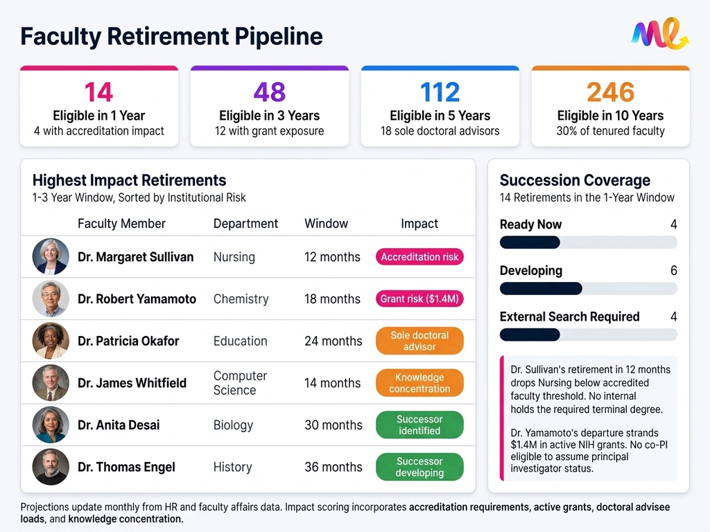Select the Grant risk ($1.4M) badge
Screen dimensions: 710x532
click(419, 299)
